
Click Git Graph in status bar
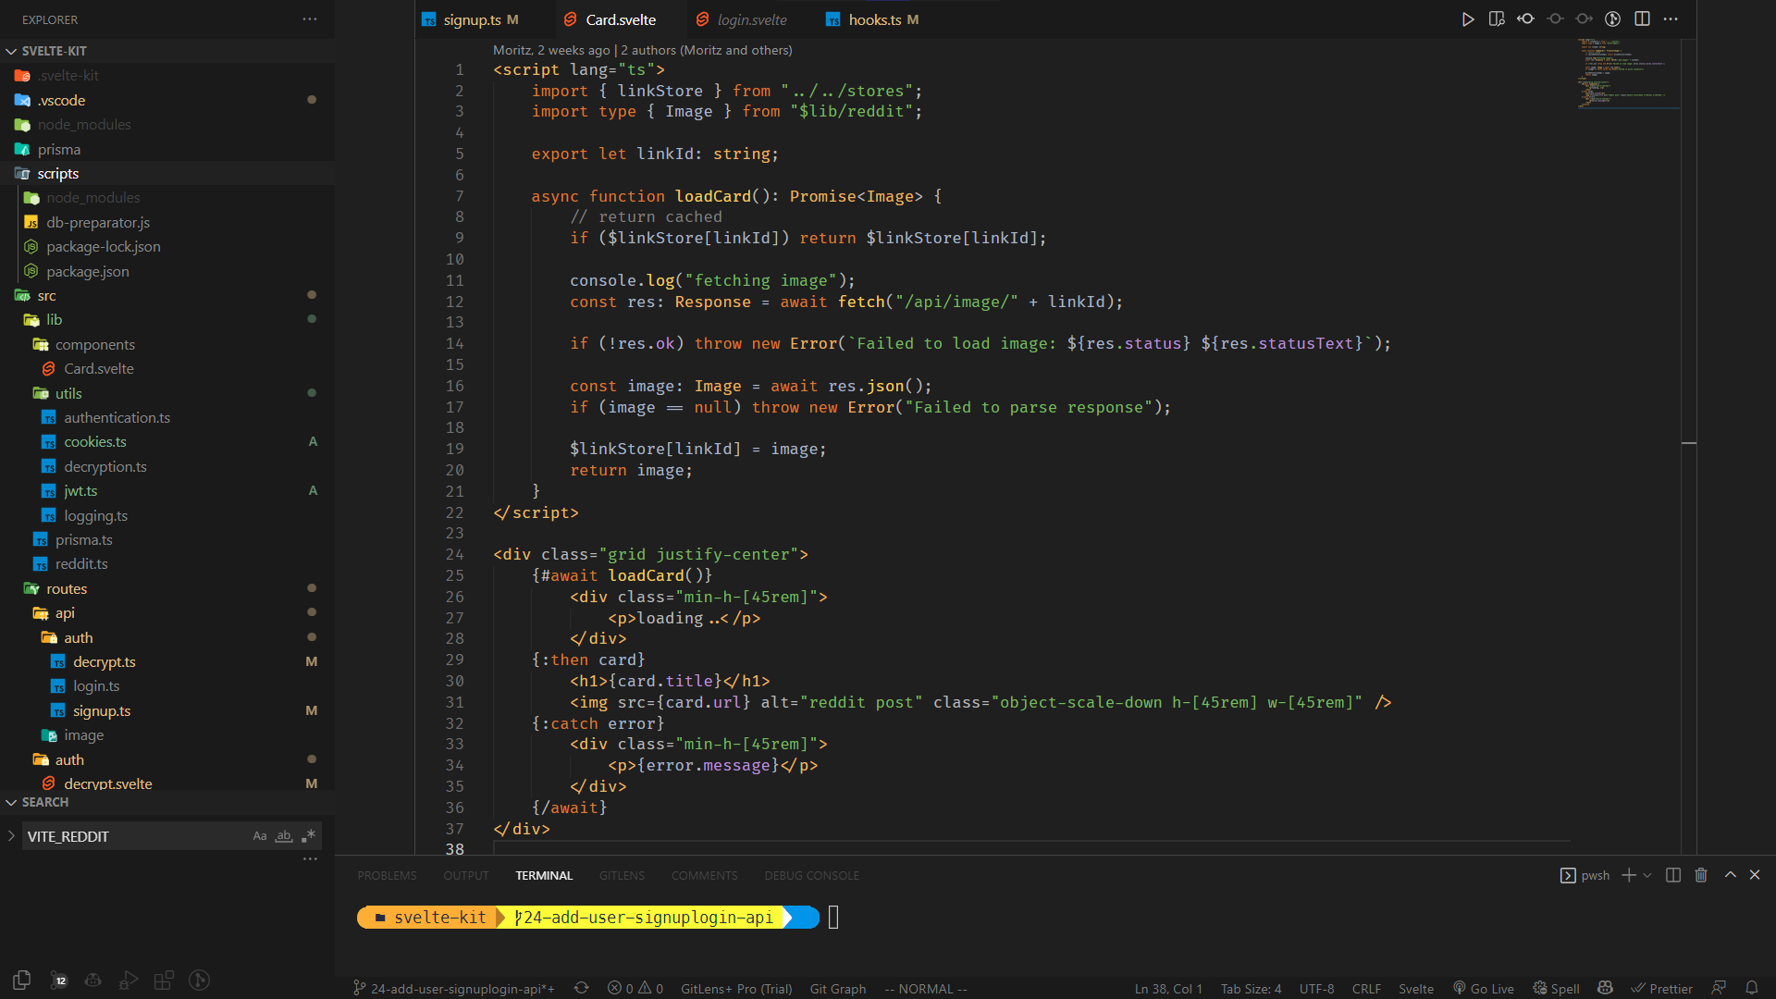point(837,988)
